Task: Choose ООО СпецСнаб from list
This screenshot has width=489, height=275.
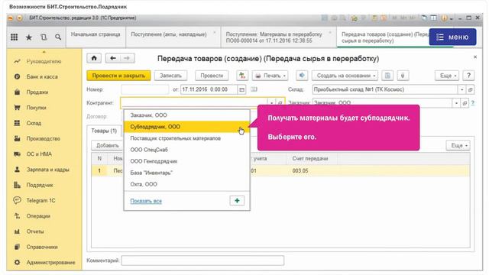Action: click(186, 150)
